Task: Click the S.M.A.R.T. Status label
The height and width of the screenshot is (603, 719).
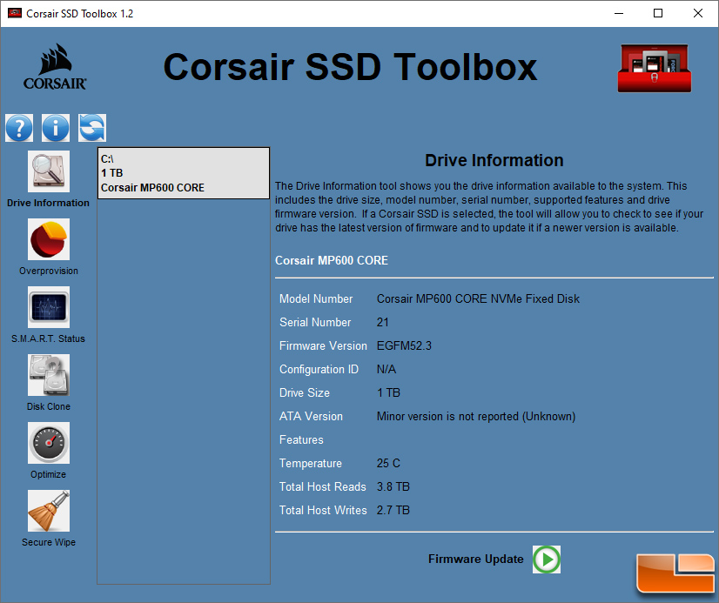Action: 48,338
